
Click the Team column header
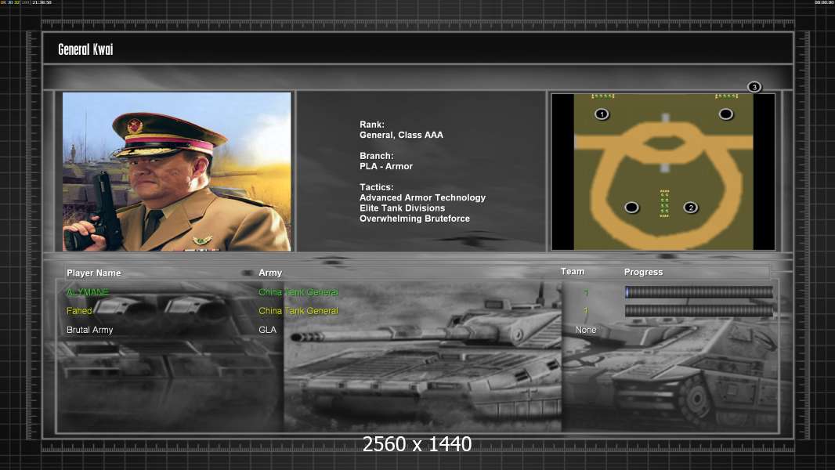point(573,272)
